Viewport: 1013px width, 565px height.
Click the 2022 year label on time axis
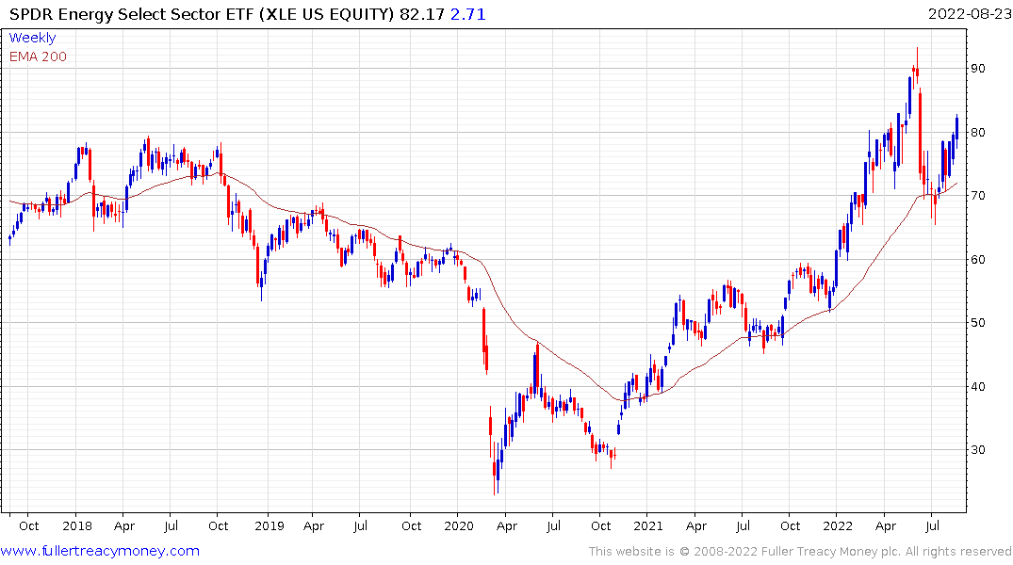point(838,525)
